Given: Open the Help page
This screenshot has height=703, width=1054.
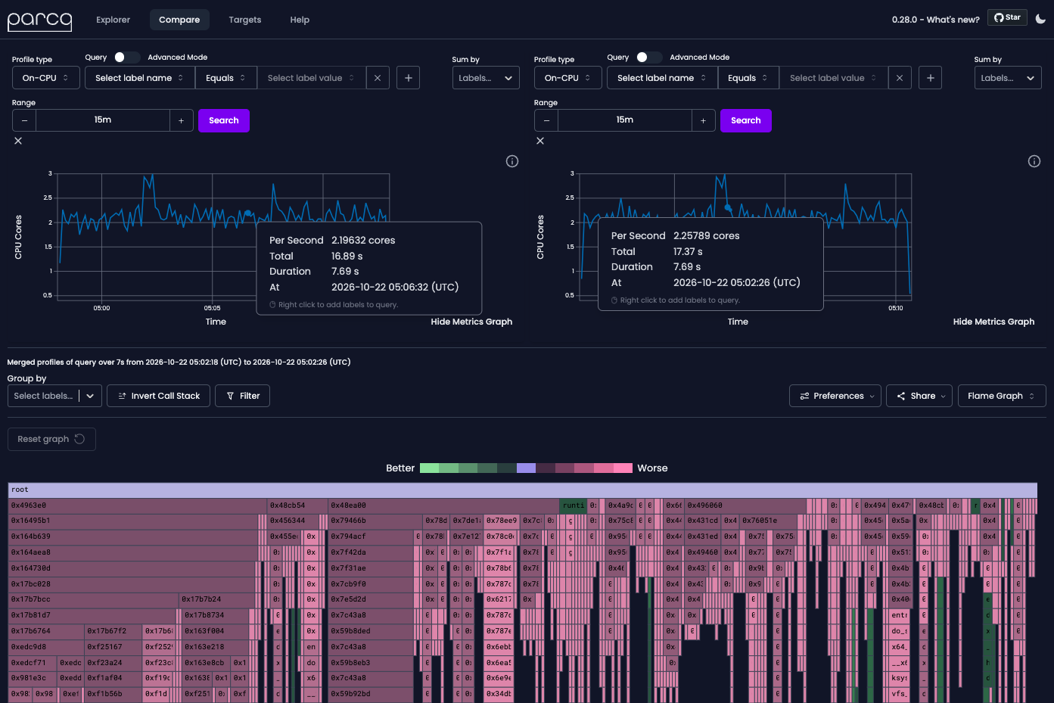Looking at the screenshot, I should click(x=300, y=20).
